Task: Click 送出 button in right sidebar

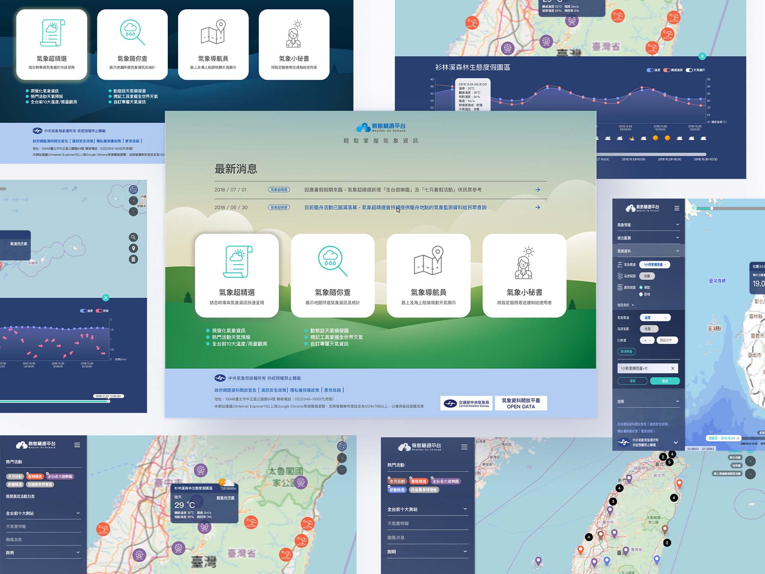Action: coord(665,381)
